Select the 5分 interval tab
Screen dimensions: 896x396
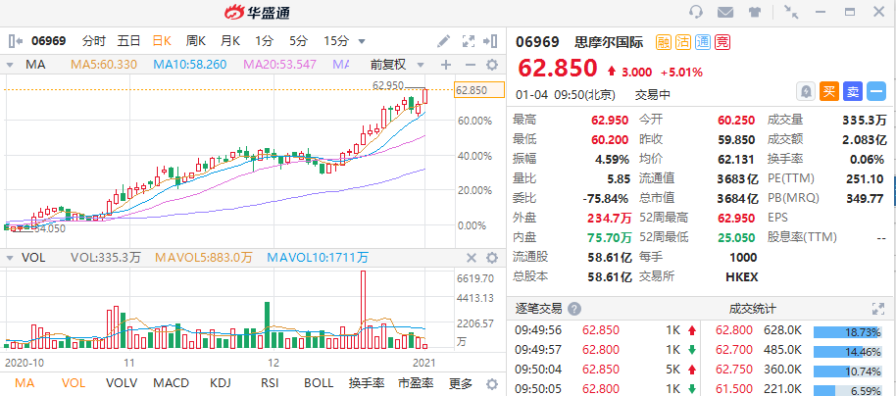pos(298,40)
